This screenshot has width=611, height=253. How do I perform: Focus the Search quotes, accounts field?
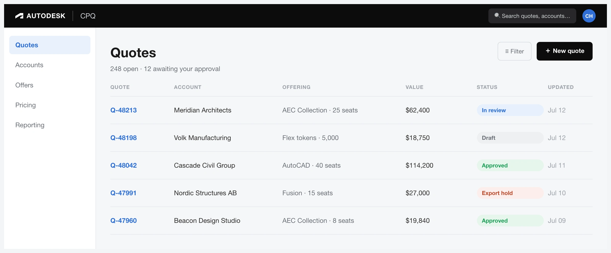pos(532,16)
